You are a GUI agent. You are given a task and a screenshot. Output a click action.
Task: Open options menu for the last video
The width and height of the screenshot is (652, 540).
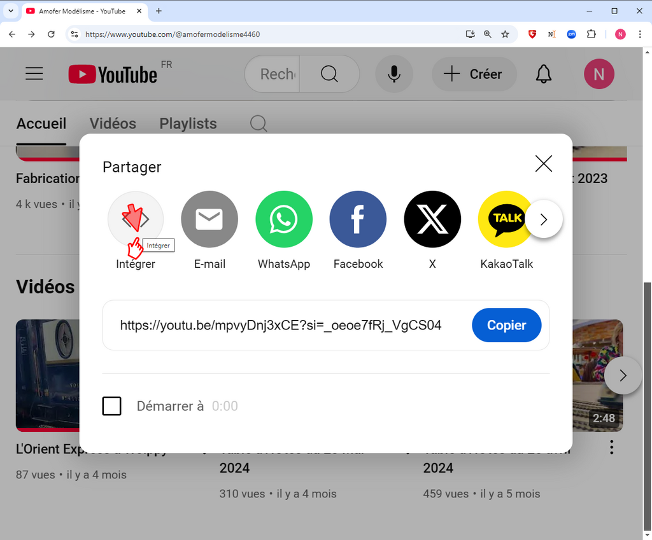[x=611, y=447]
